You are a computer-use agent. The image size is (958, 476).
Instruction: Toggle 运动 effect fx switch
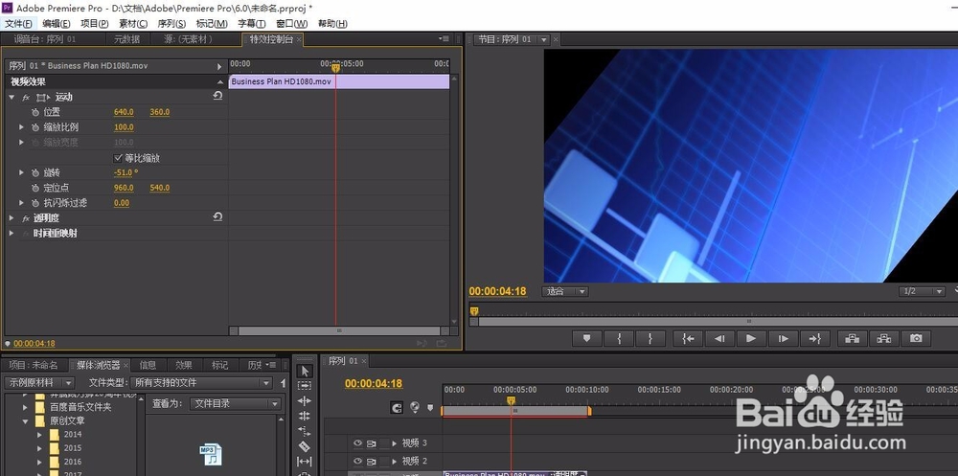tap(26, 97)
